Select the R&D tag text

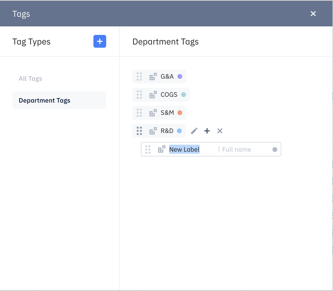(x=167, y=131)
